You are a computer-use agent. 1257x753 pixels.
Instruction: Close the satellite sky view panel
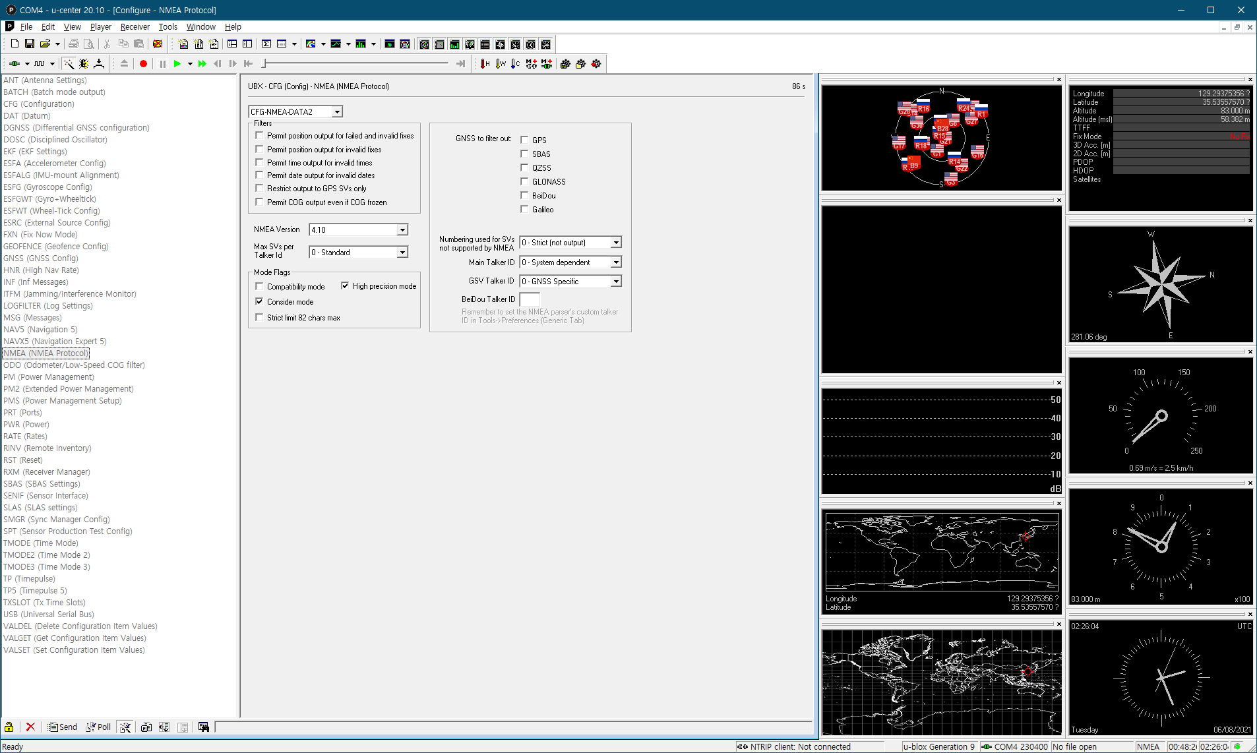coord(1059,79)
